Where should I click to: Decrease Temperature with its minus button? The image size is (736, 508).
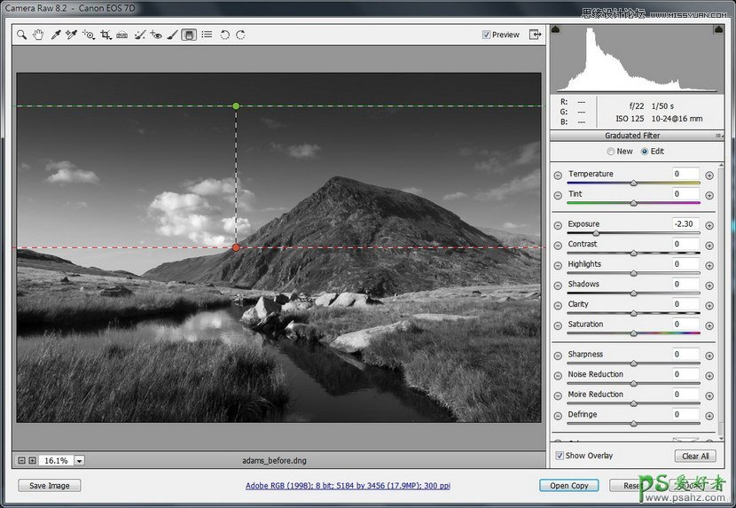pos(558,175)
